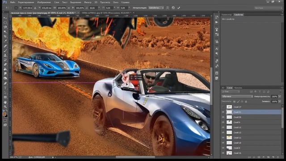Open the fill slider arrow
286x161 pixels.
280,102
